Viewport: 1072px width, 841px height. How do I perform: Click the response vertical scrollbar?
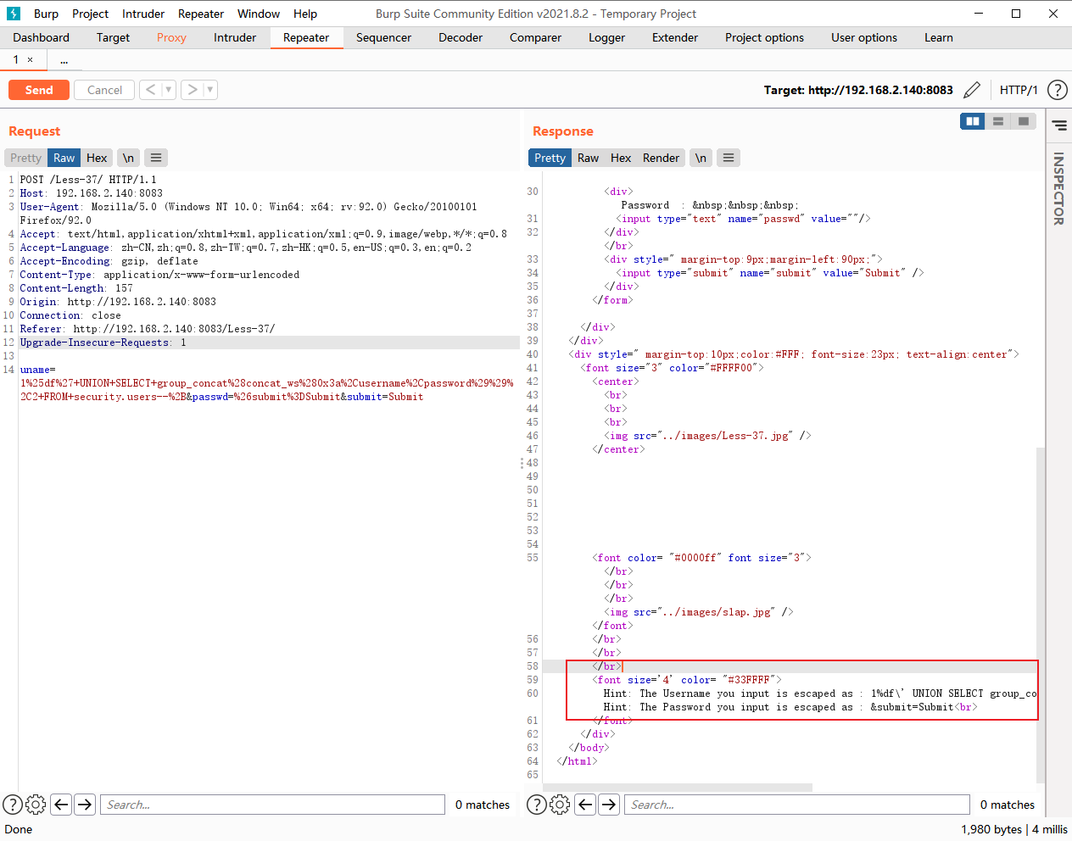click(x=1041, y=615)
